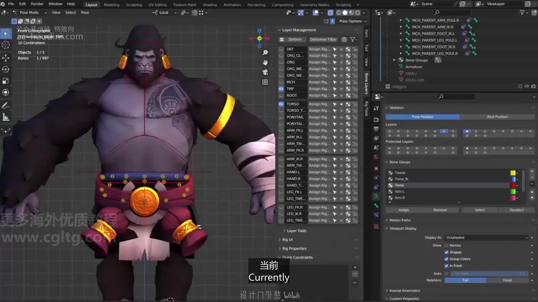Expand the Motion Paths panel

400,220
